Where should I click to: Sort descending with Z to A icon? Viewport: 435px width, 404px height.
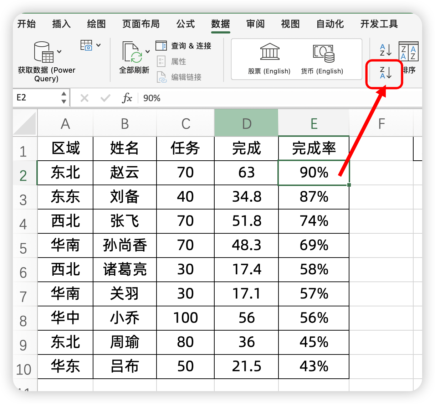pos(385,73)
